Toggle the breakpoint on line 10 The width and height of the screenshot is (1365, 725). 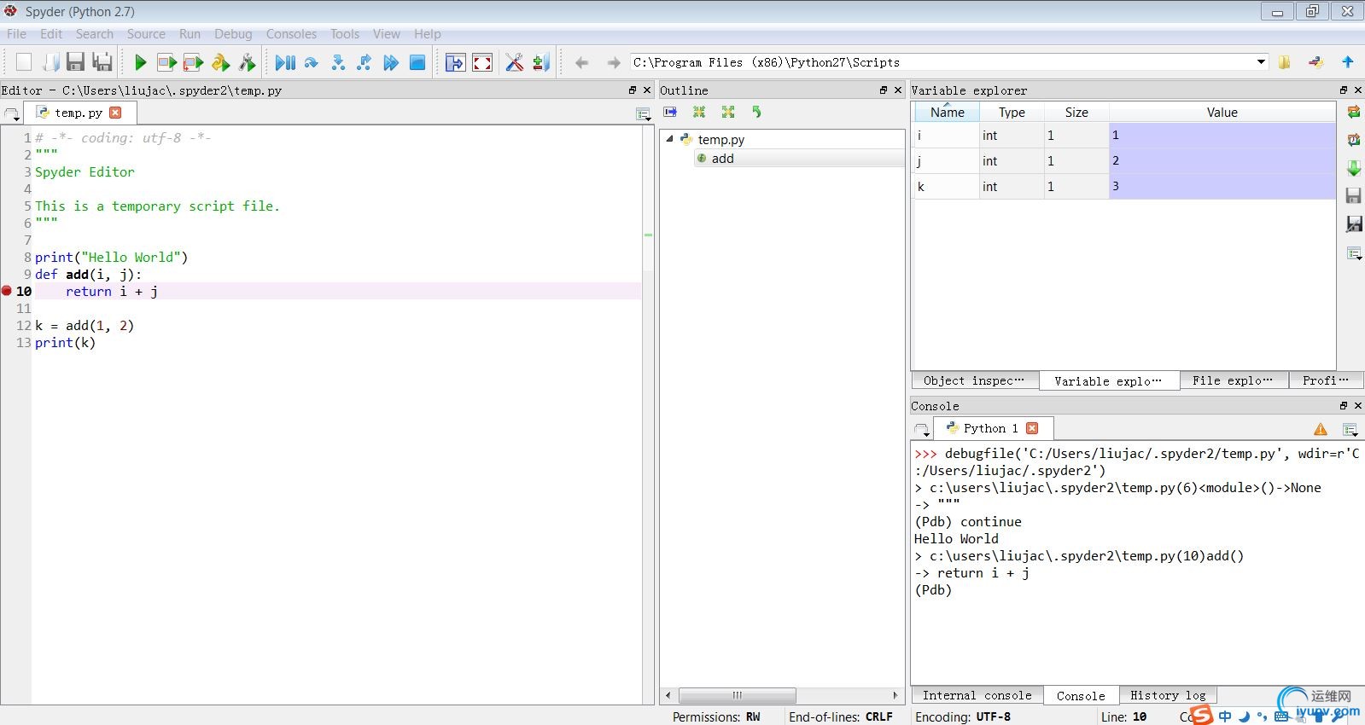(x=7, y=291)
